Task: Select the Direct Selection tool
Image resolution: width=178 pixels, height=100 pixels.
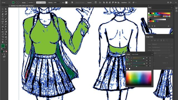Action: [6, 9]
